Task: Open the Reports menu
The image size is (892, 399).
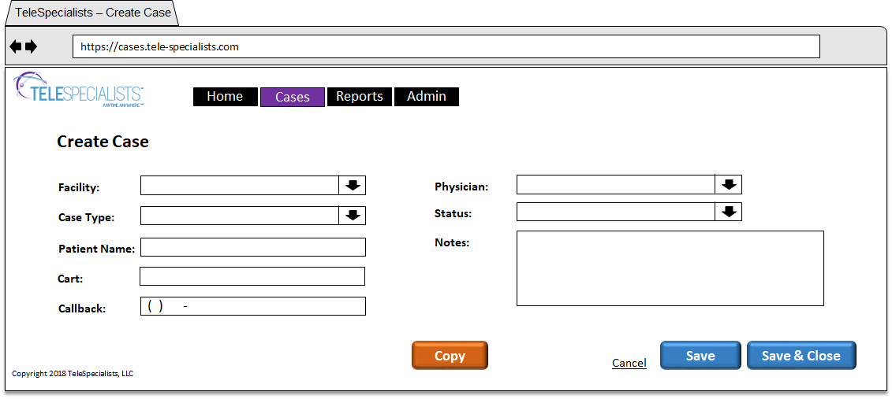Action: tap(360, 97)
